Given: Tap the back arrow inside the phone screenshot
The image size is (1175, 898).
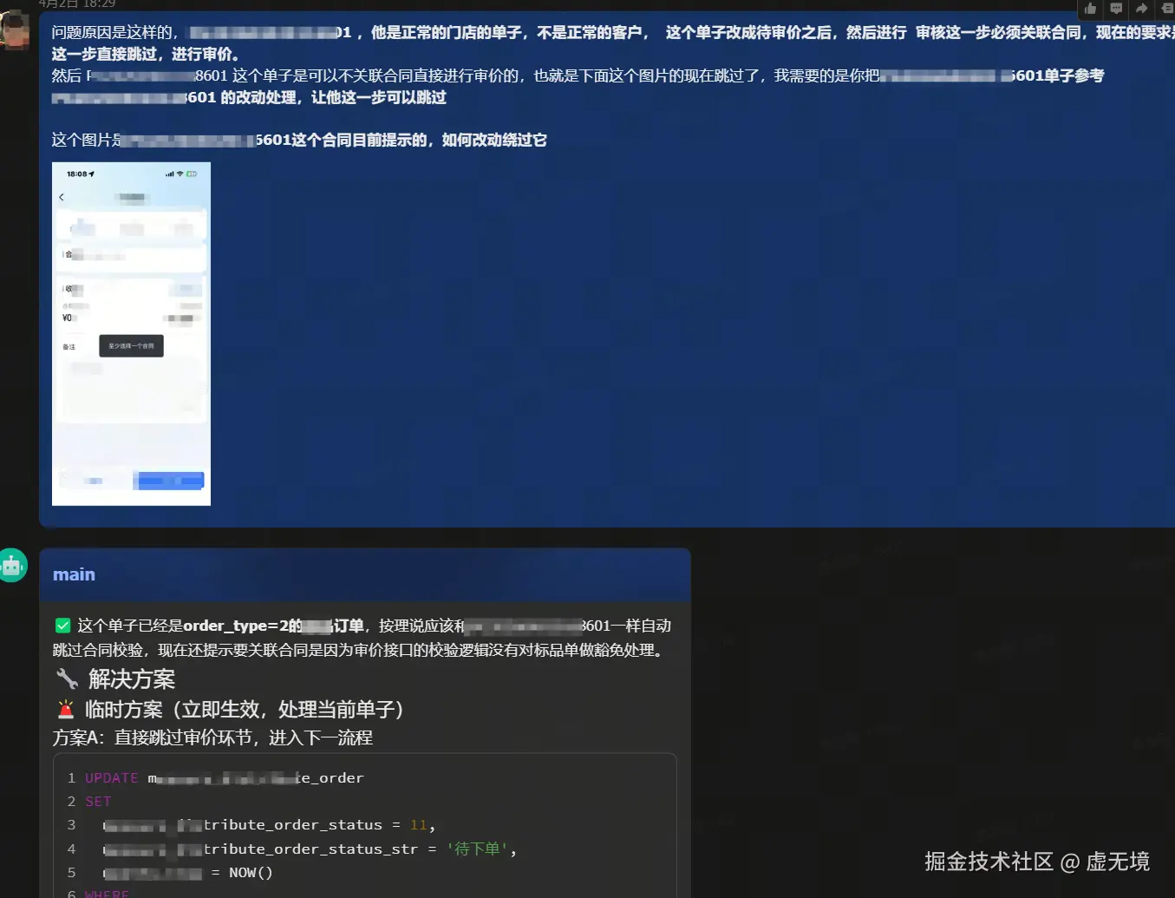Looking at the screenshot, I should click(x=62, y=197).
